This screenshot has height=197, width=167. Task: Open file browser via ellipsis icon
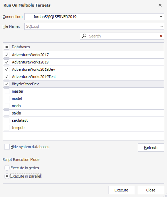tap(161, 26)
